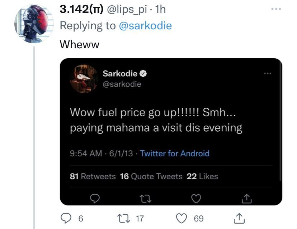297x229 pixels.
Task: Click @lips_pi's robot profile picture
Action: [35, 20]
